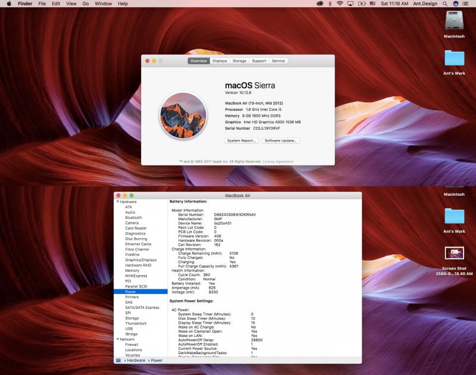Select Printers in the sidebar

pyautogui.click(x=132, y=297)
